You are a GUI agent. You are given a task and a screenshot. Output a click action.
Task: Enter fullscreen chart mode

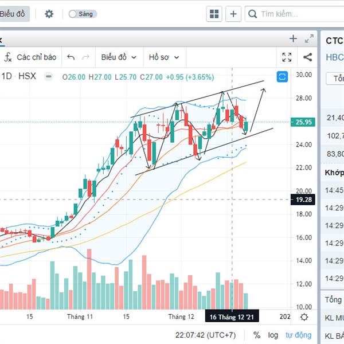point(287,57)
